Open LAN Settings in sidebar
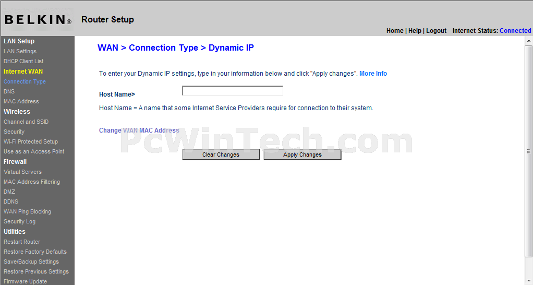Viewport: 533px width, 285px height. [x=20, y=51]
